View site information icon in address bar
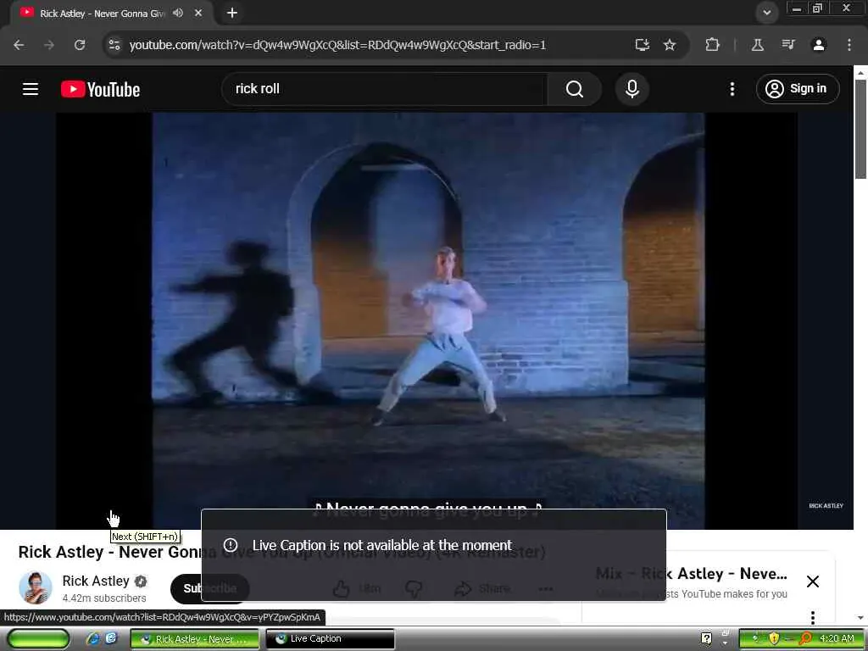This screenshot has width=868, height=651. [x=114, y=45]
